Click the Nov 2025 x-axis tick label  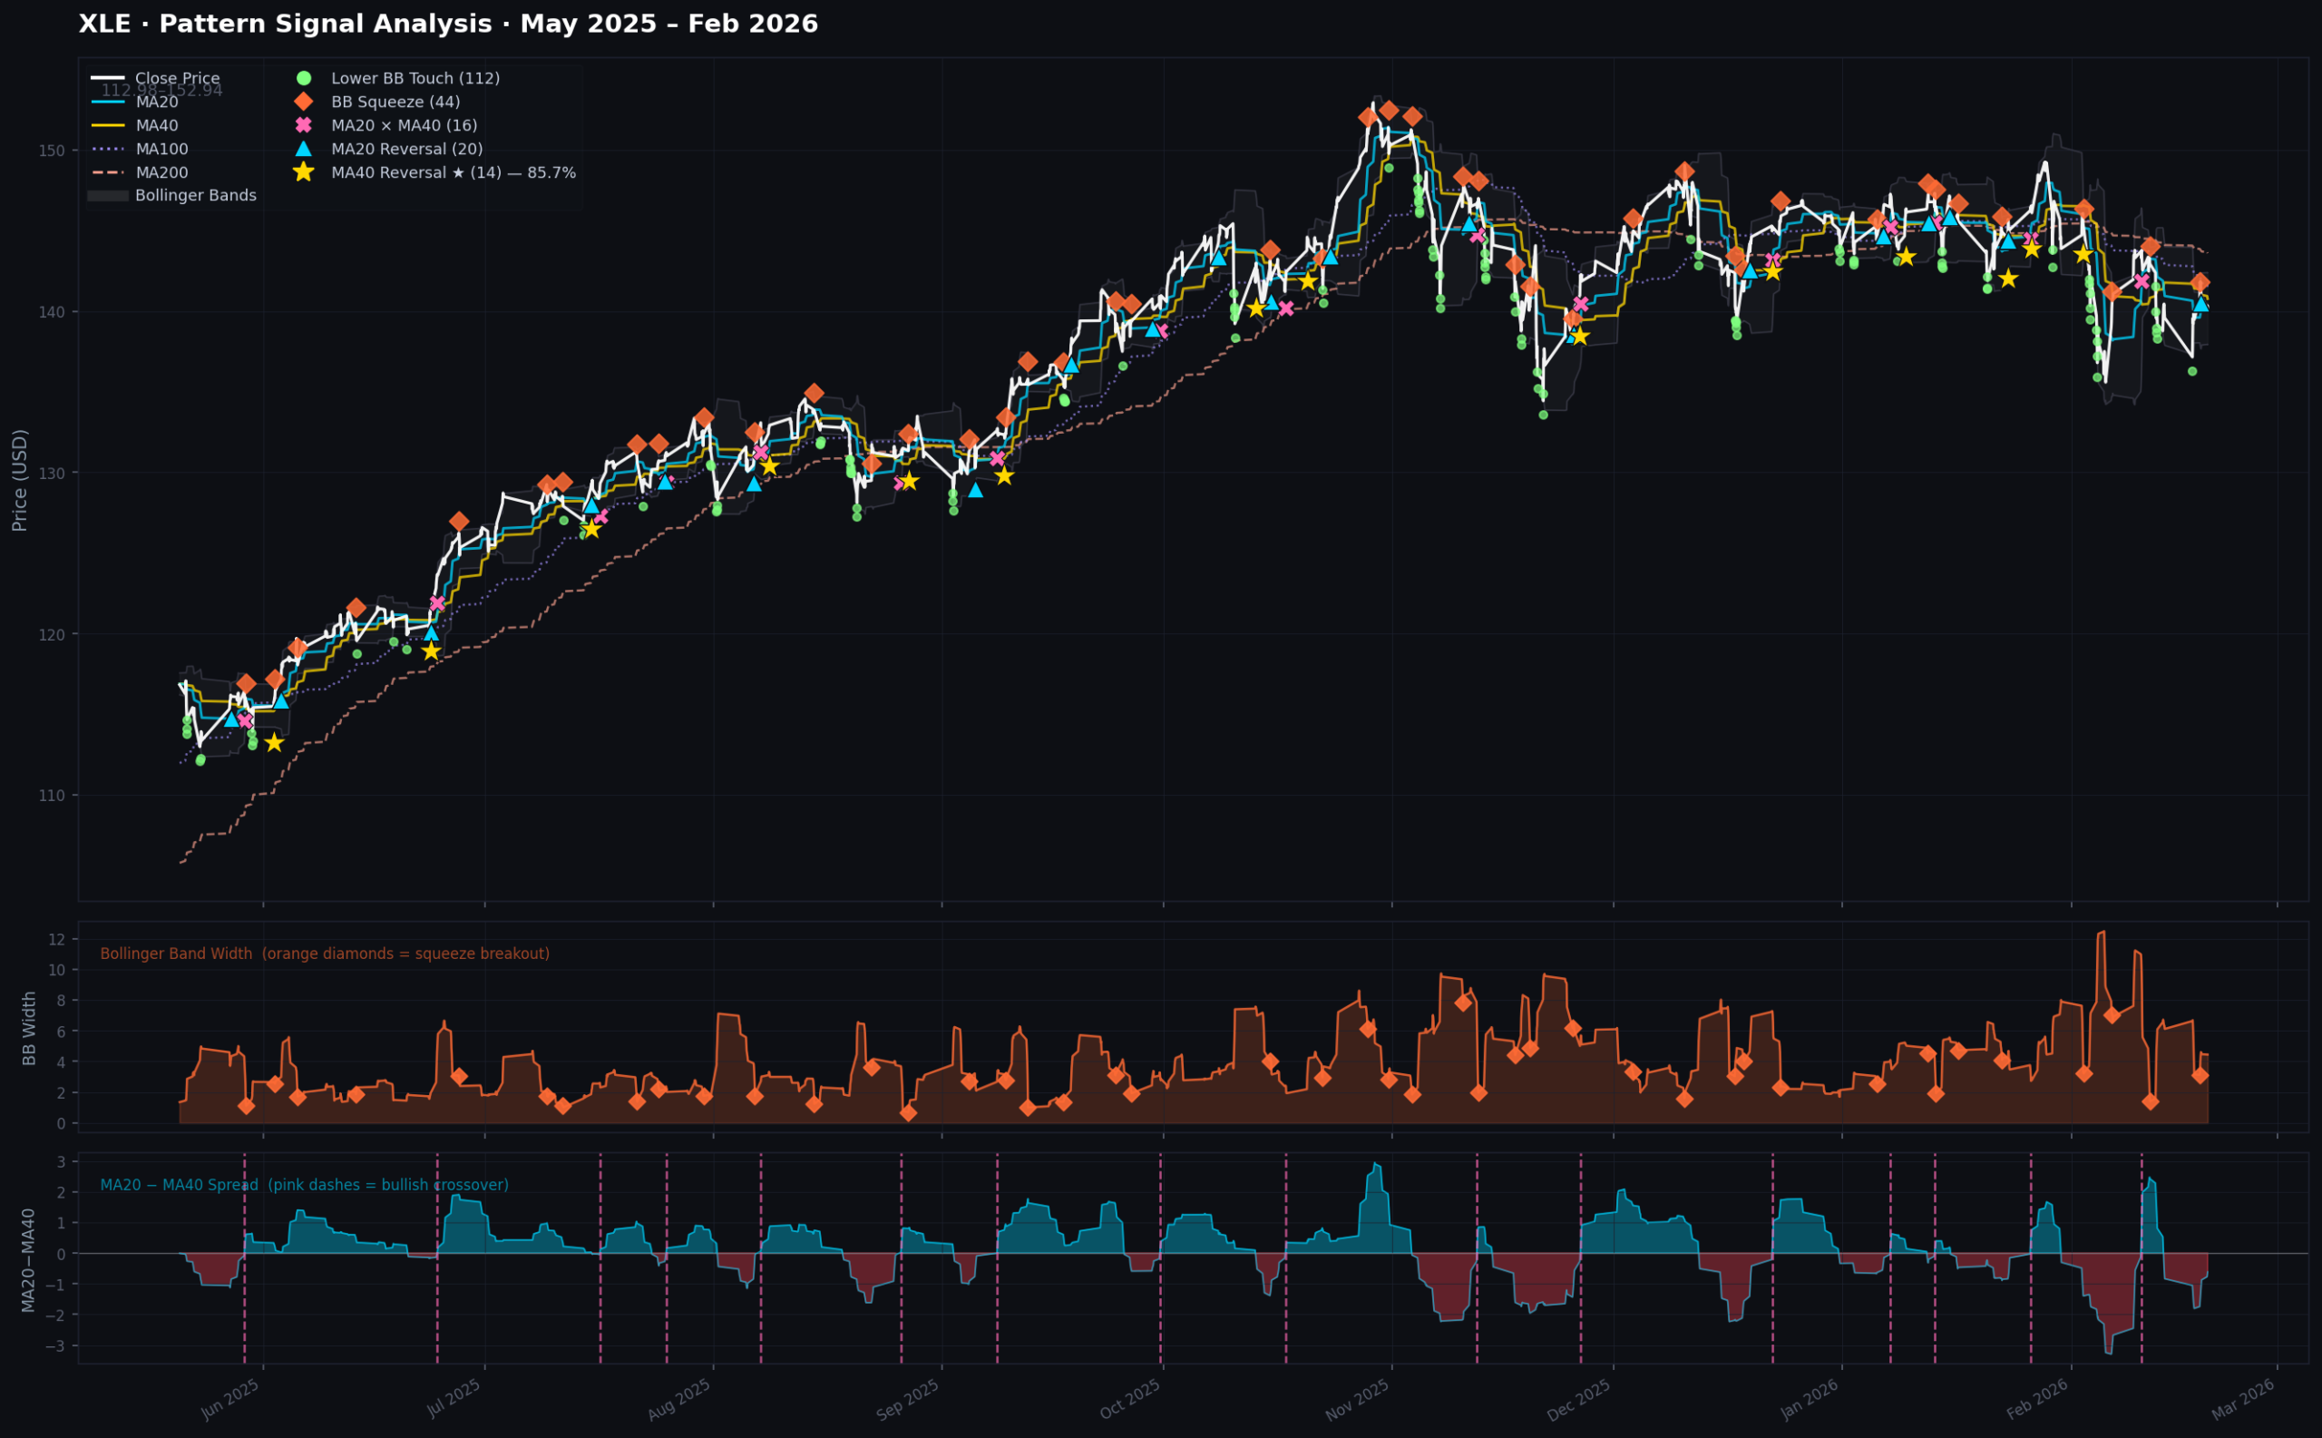pyautogui.click(x=1358, y=1400)
